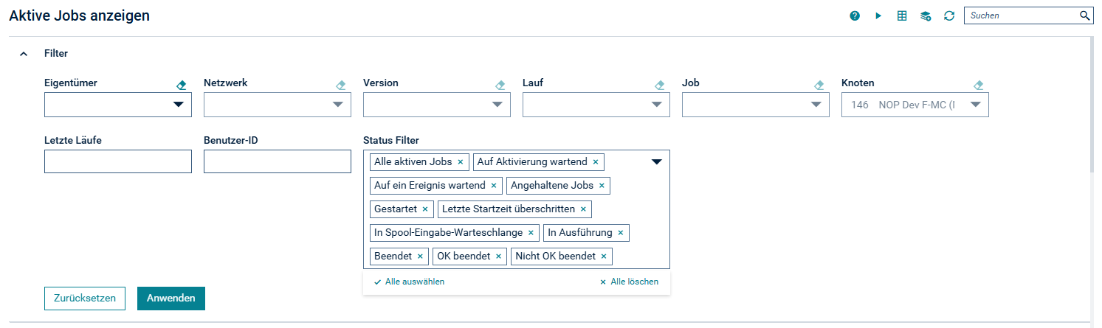Click 'Alle löschen' link

coord(629,282)
